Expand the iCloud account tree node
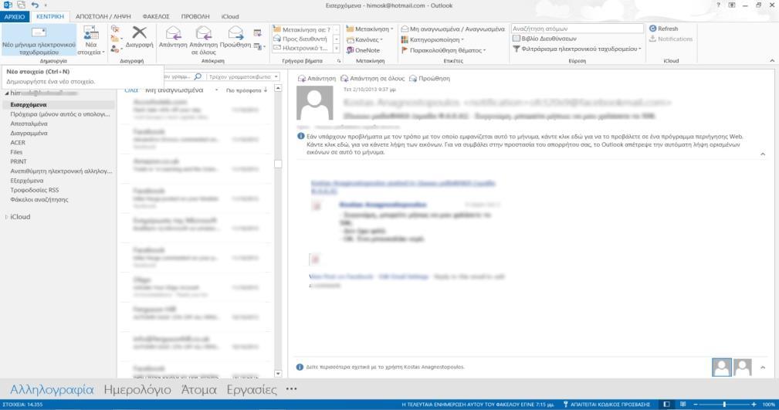This screenshot has height=410, width=779. [6, 217]
